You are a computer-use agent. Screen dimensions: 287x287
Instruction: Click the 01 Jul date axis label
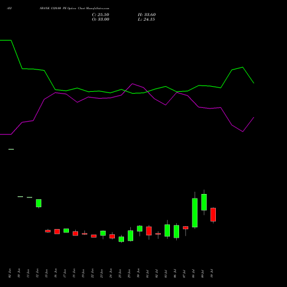coord(148,273)
